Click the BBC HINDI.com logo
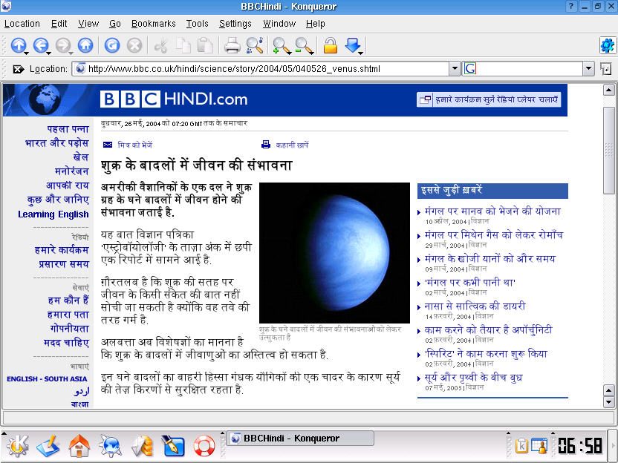Screen dimensions: 618x463 174,99
